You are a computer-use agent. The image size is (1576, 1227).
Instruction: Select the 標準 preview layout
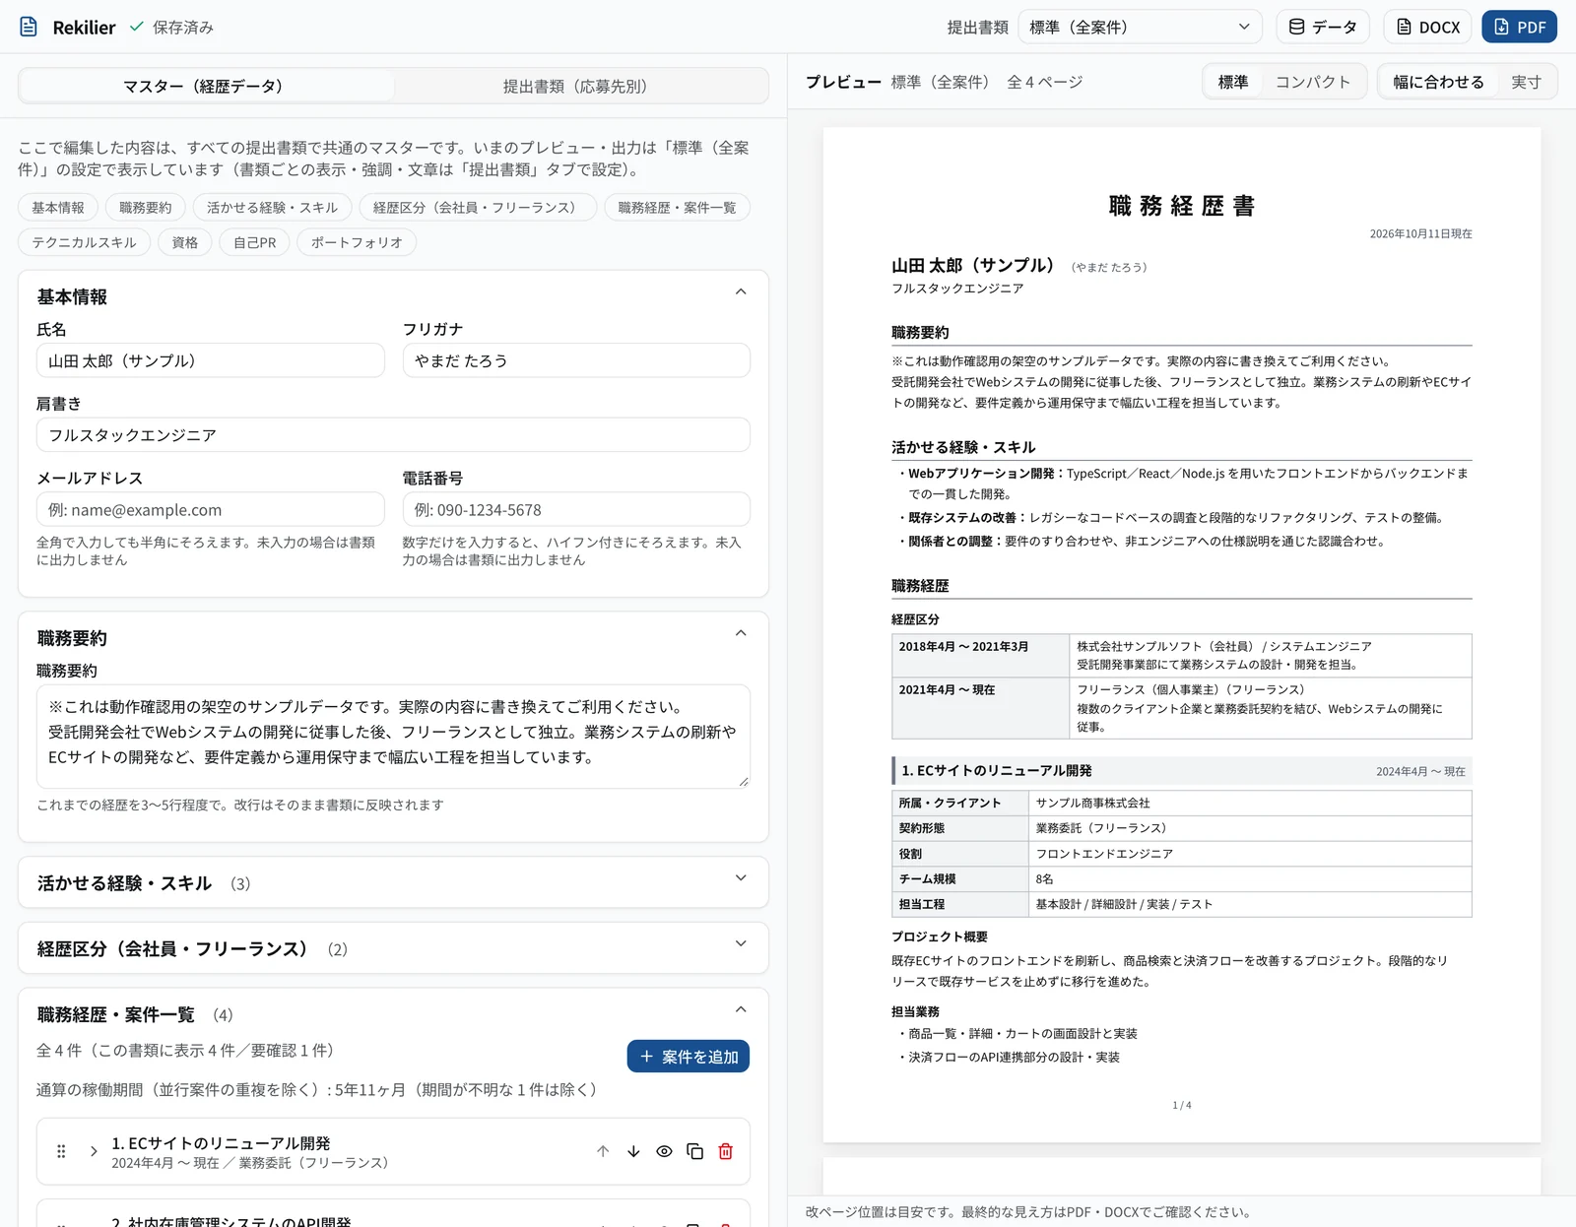(x=1233, y=82)
